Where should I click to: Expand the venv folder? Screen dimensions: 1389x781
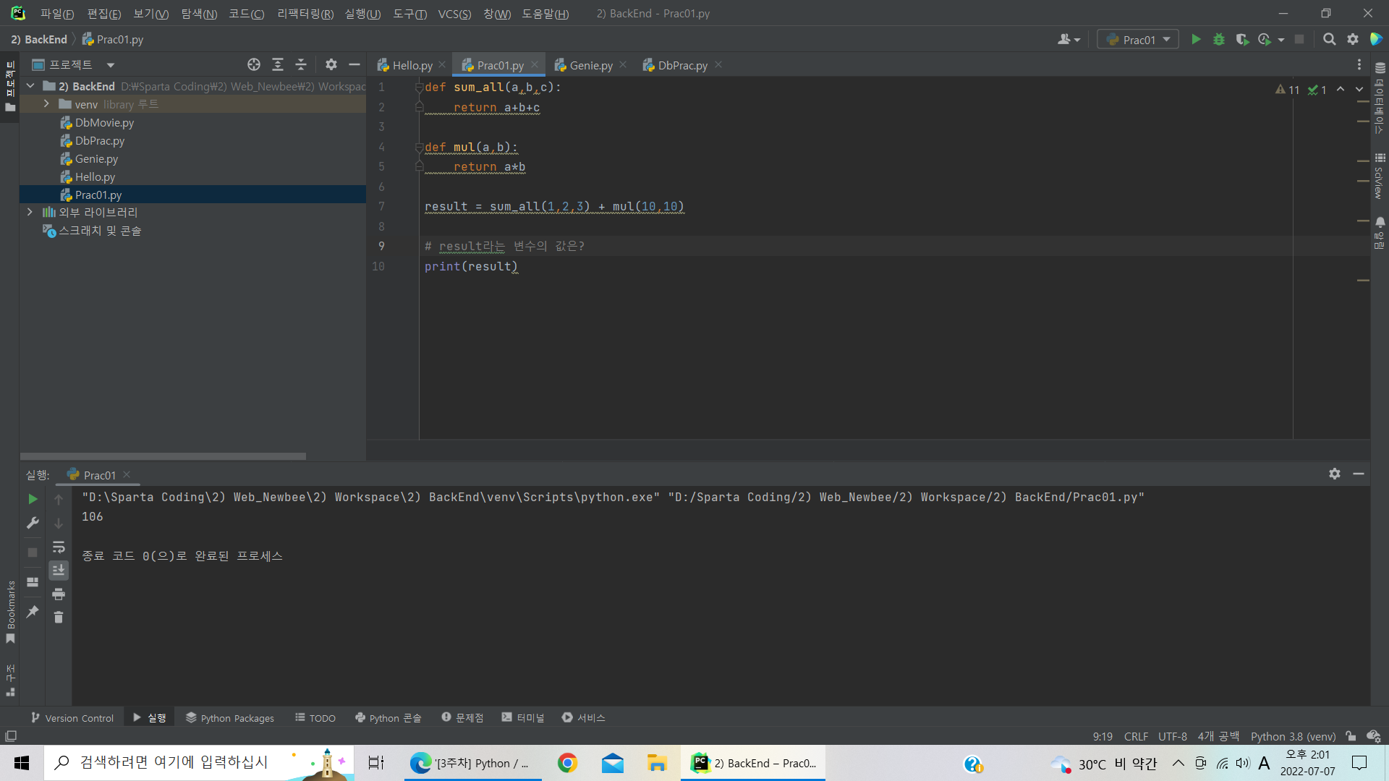pyautogui.click(x=46, y=104)
